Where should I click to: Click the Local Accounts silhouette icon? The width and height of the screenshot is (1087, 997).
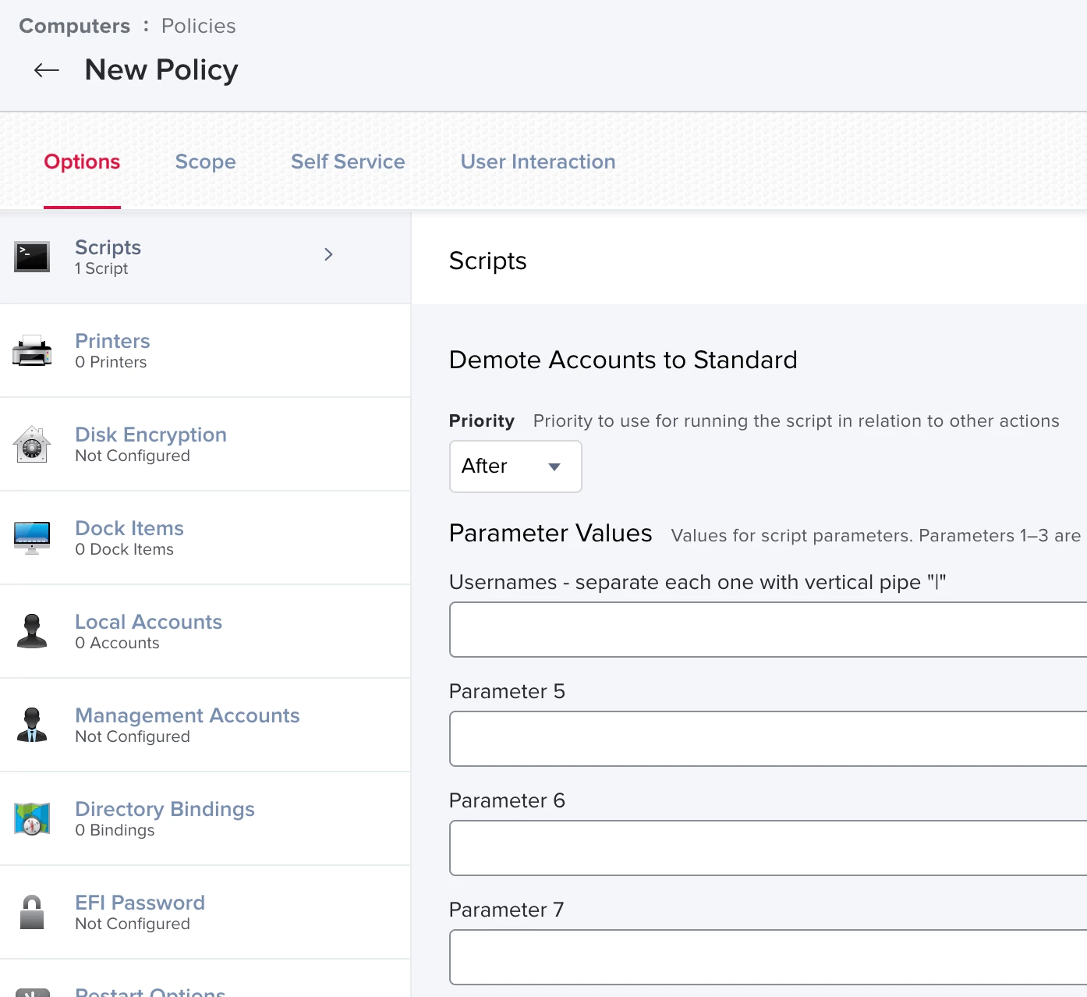coord(32,631)
